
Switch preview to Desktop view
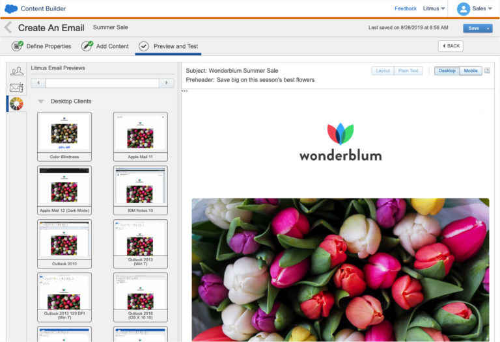click(x=447, y=71)
